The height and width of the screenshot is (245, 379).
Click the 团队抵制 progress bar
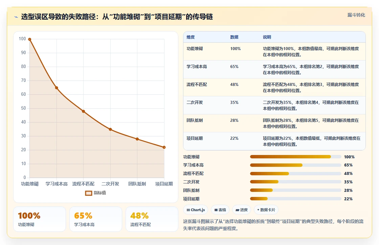[x=295, y=190]
